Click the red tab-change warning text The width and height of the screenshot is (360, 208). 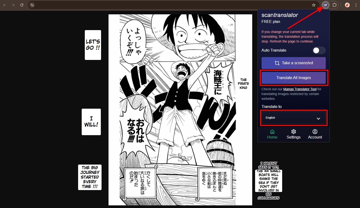point(290,36)
